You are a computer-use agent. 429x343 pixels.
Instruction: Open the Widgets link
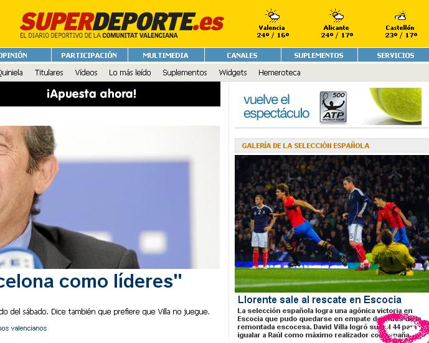point(233,72)
